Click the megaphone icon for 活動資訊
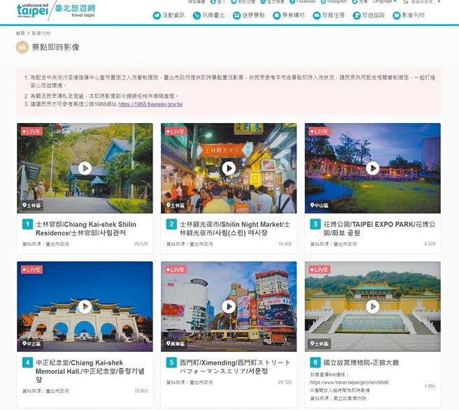This screenshot has width=459, height=410. pyautogui.click(x=157, y=15)
